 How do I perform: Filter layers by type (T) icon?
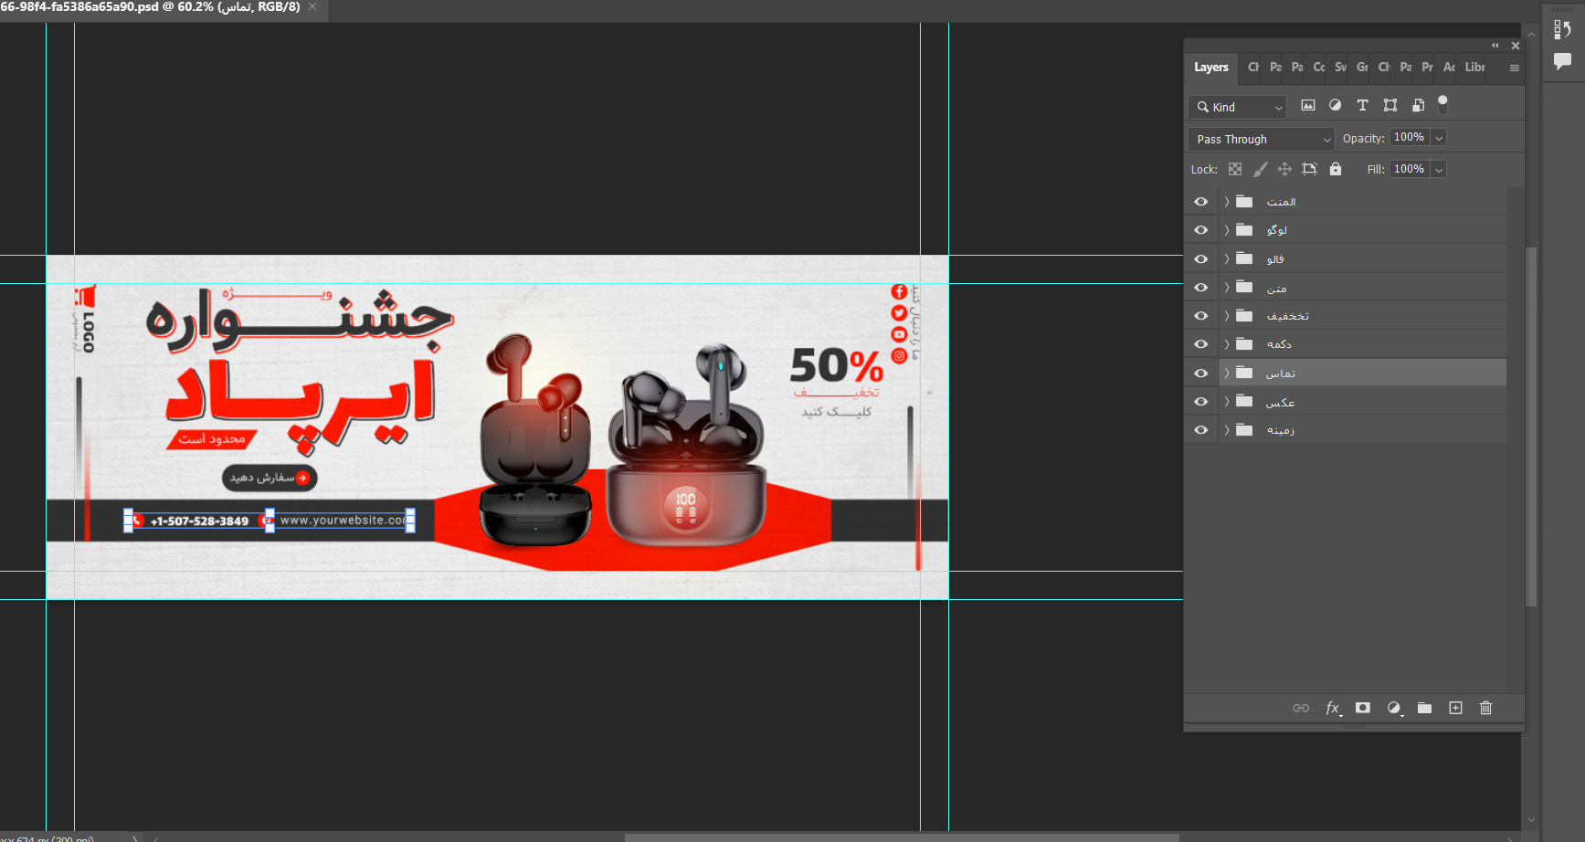(x=1362, y=106)
